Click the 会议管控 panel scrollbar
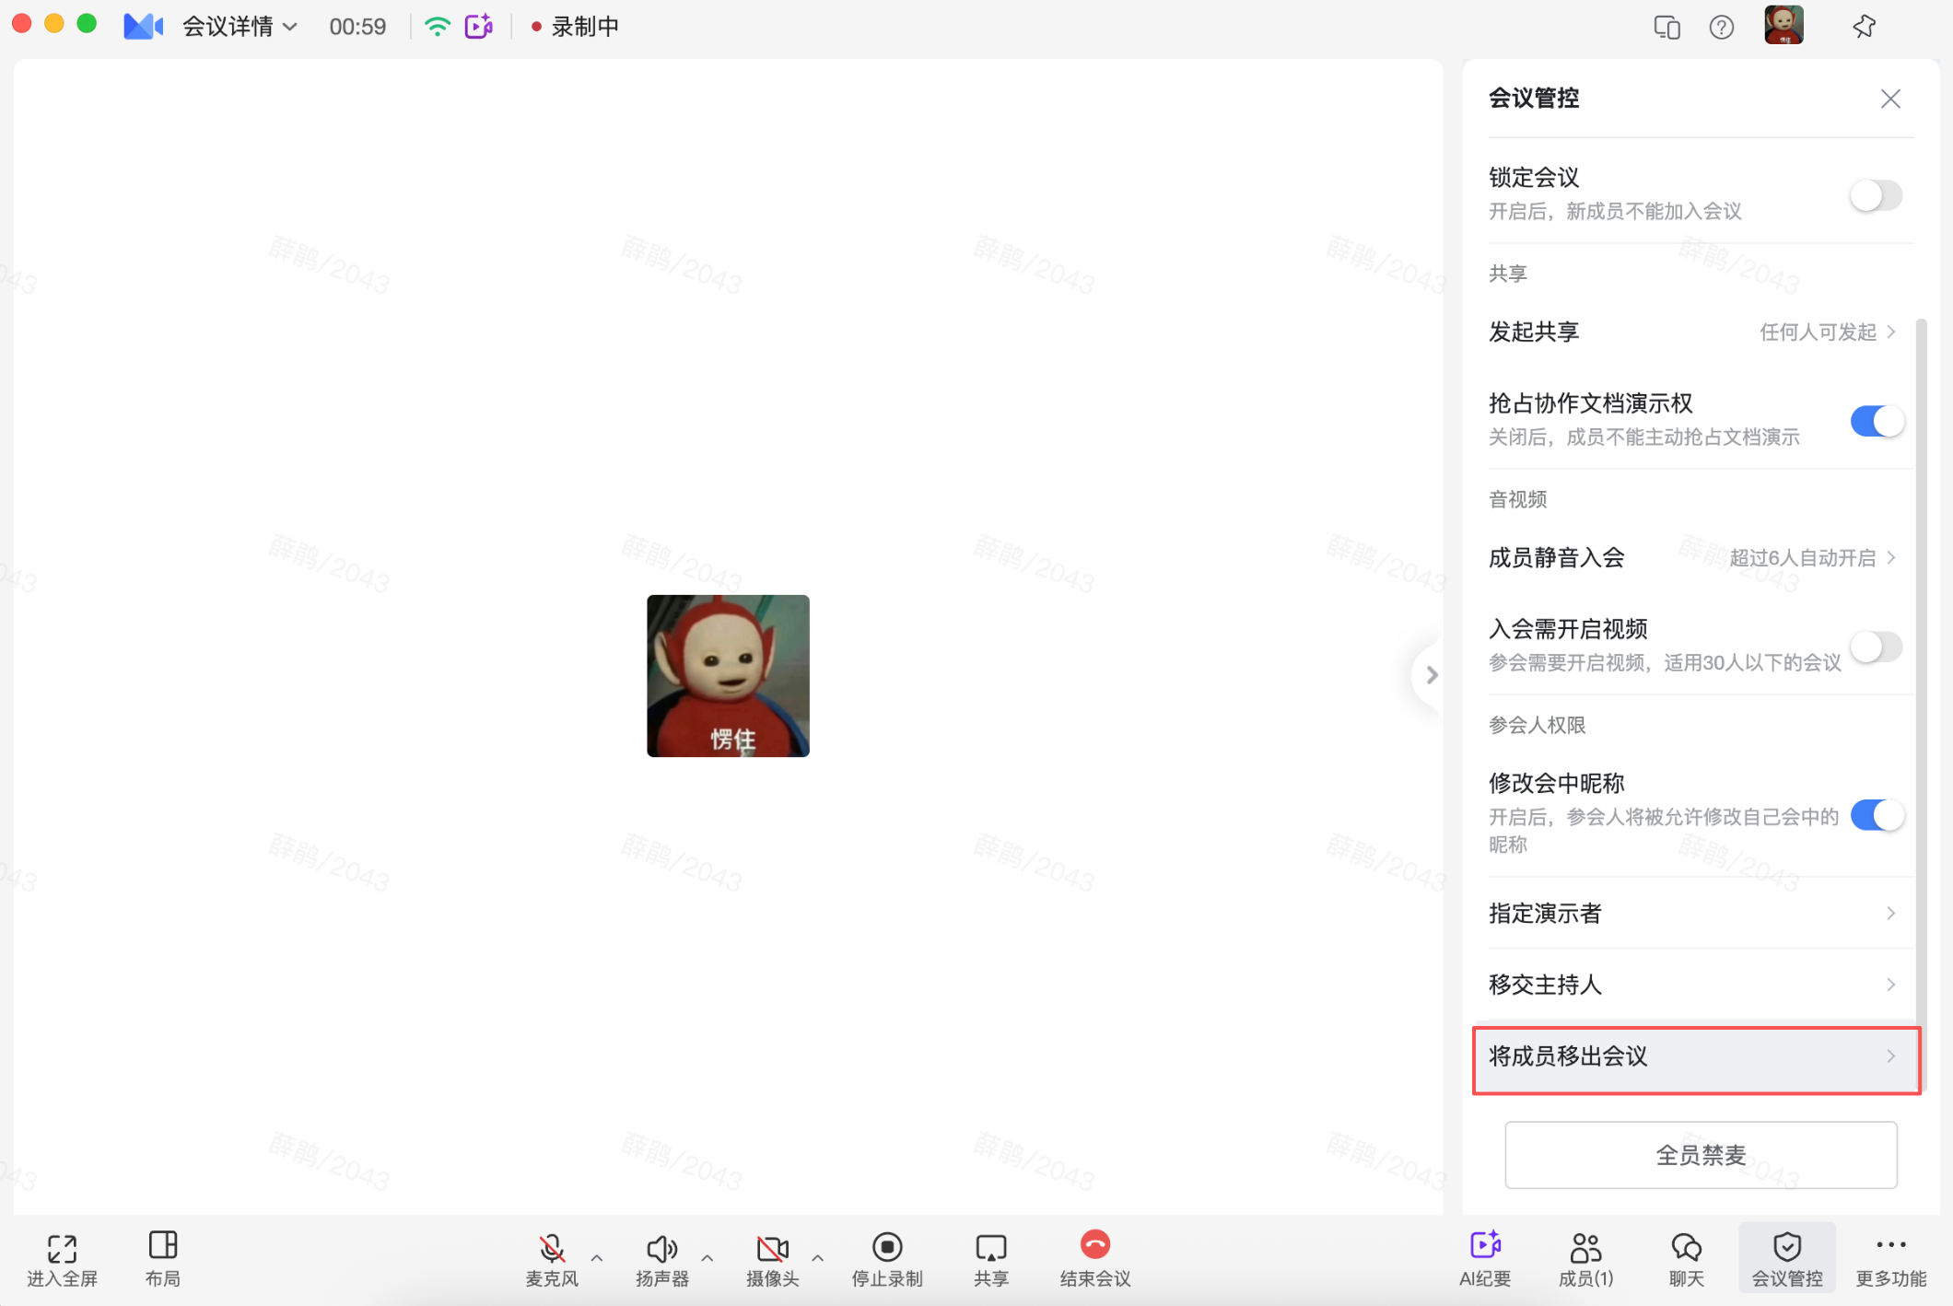 (1921, 705)
